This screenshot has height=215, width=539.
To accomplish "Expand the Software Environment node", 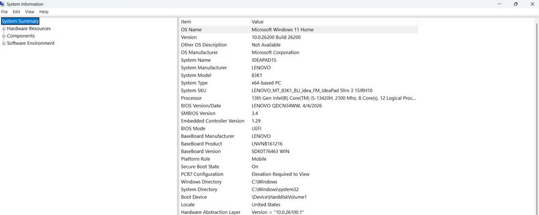I will pos(4,44).
